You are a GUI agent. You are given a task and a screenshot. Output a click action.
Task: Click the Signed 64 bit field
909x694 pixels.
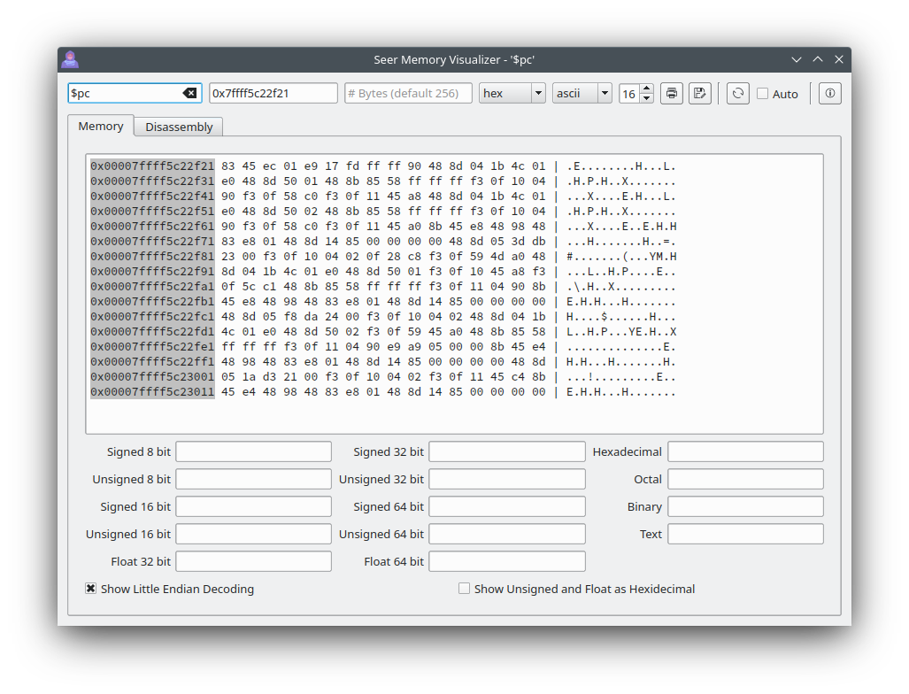pos(506,506)
